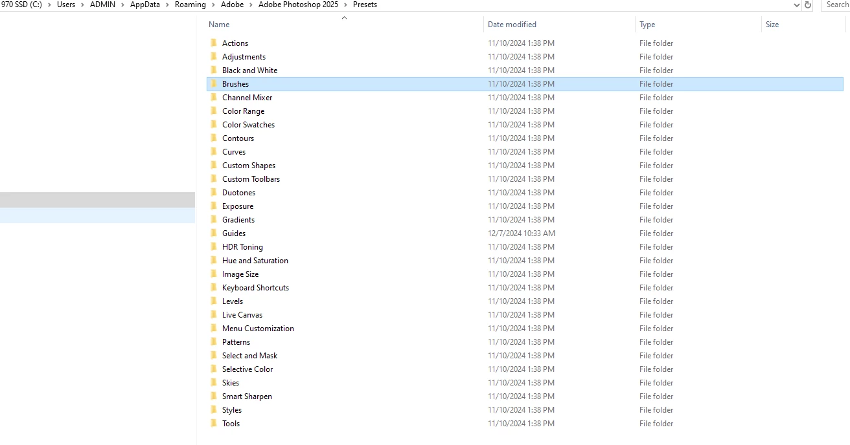Go to Adobe Photoshop 2025 in path
Image resolution: width=850 pixels, height=445 pixels.
point(299,5)
